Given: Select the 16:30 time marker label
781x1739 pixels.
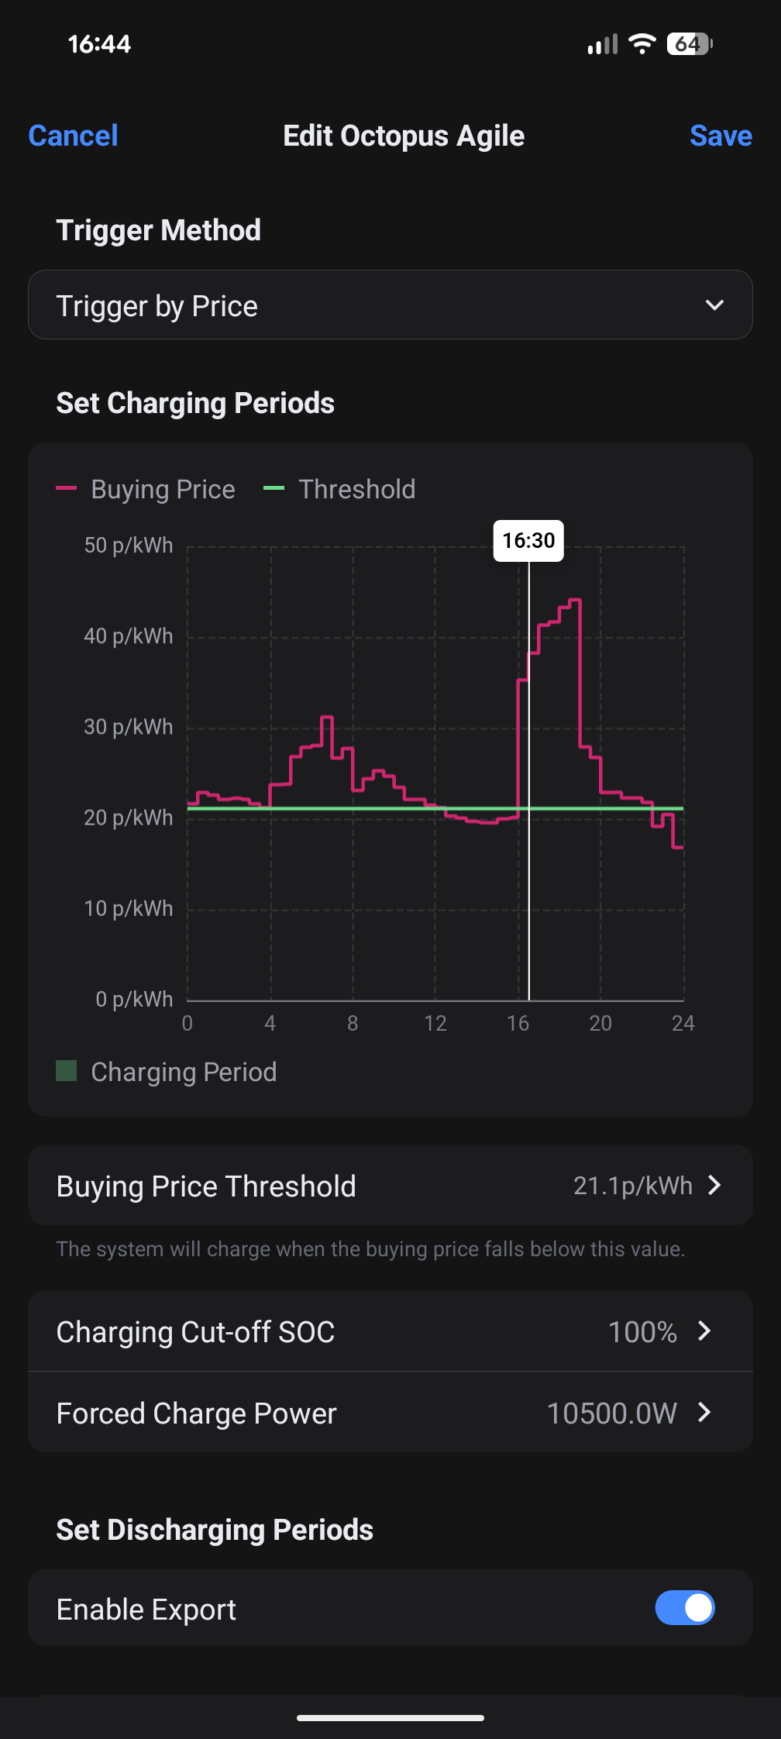Looking at the screenshot, I should point(528,540).
